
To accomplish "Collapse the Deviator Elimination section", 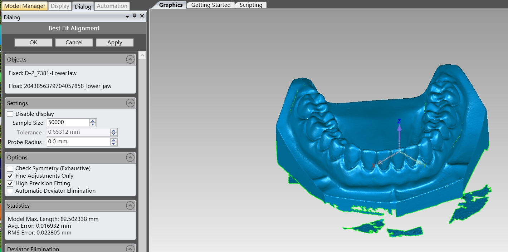I will click(130, 249).
